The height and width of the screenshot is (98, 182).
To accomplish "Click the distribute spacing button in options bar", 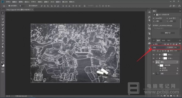I will pyautogui.click(x=85, y=6).
